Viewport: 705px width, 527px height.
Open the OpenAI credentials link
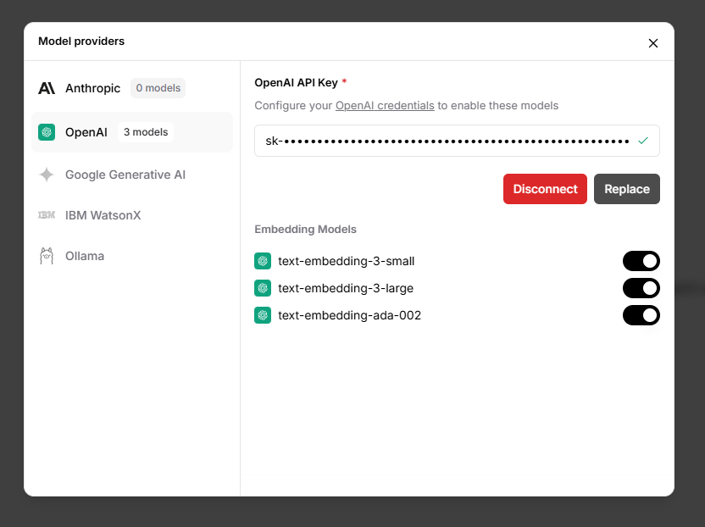point(385,106)
